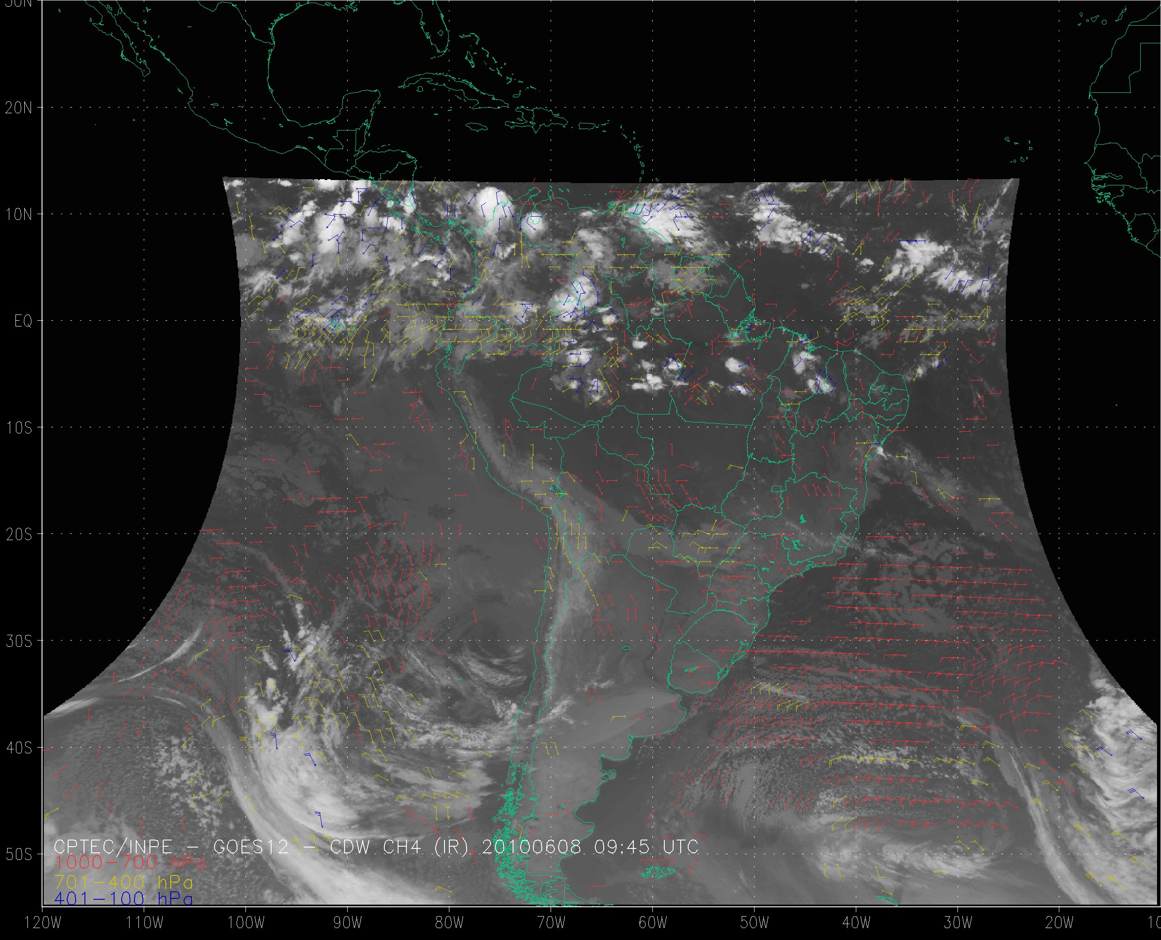The image size is (1161, 940).
Task: Click the blue 401-100 hPa legend entry
Action: click(123, 899)
